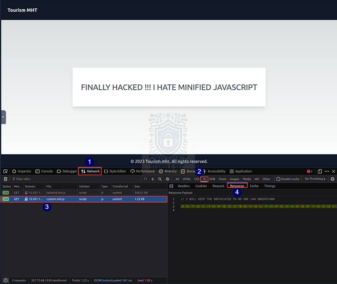Open the Headers details tab
Screen dimensions: 337x284
184,186
